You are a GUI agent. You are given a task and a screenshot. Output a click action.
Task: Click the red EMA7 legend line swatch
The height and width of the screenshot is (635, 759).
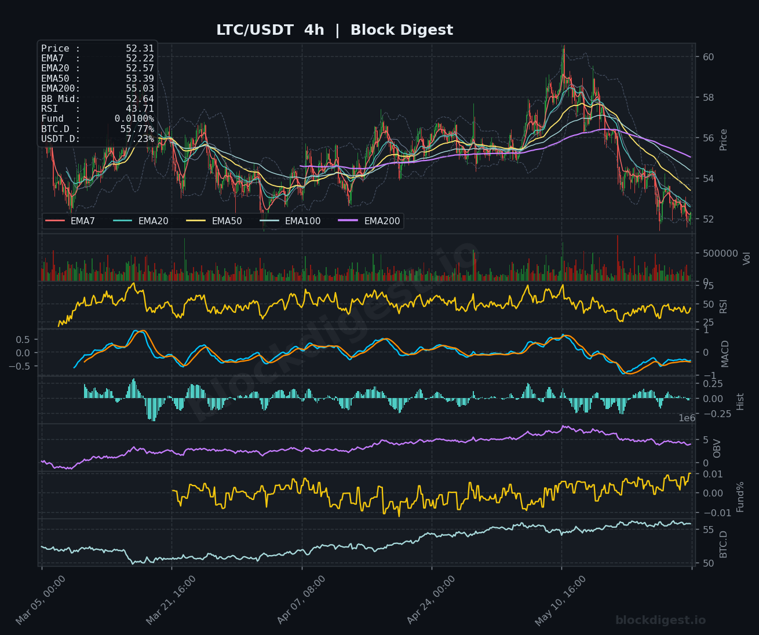click(x=55, y=221)
